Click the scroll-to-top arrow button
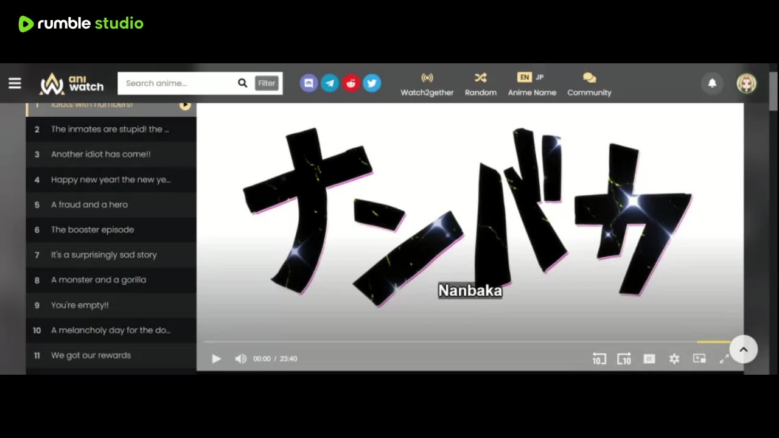Screen dimensions: 779x438 coord(743,349)
